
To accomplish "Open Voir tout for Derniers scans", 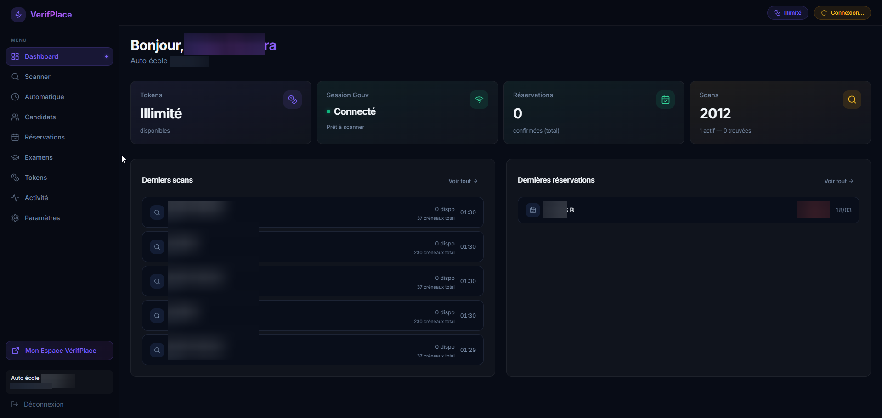I will coord(463,181).
